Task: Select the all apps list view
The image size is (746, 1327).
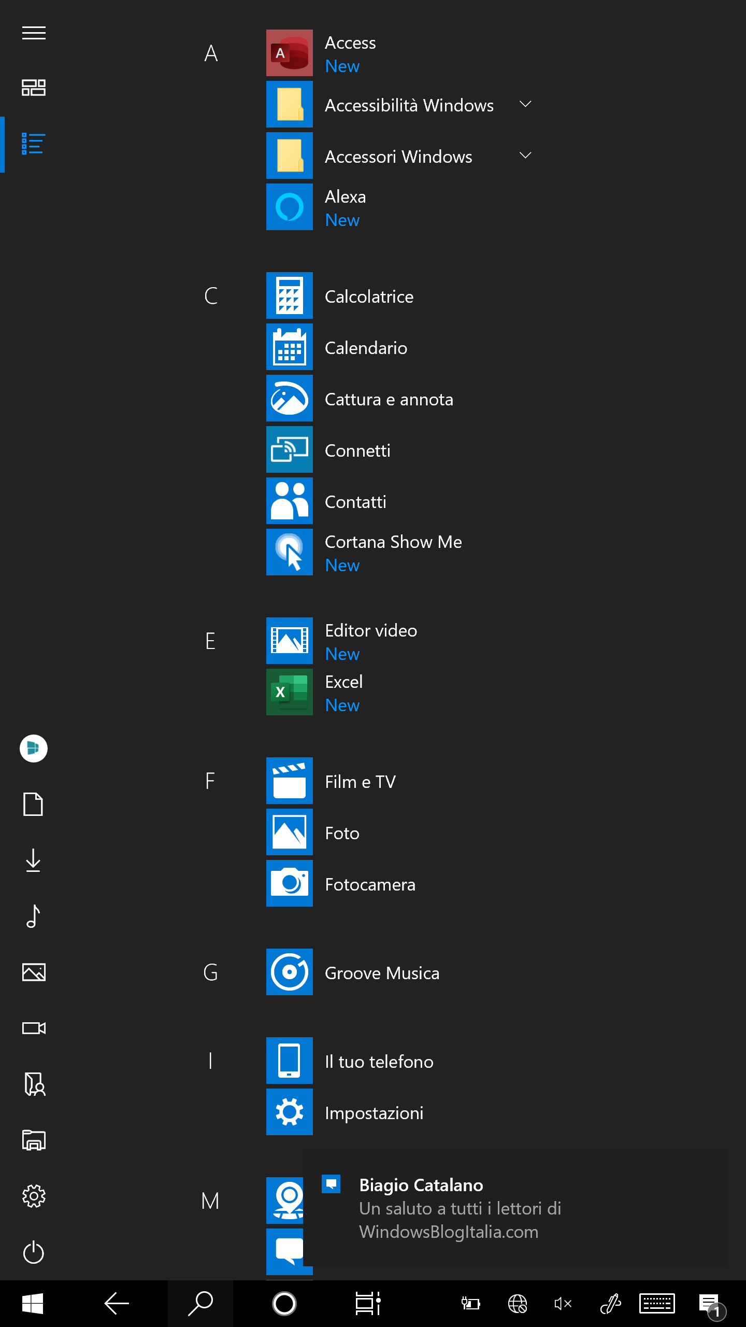Action: click(x=34, y=144)
